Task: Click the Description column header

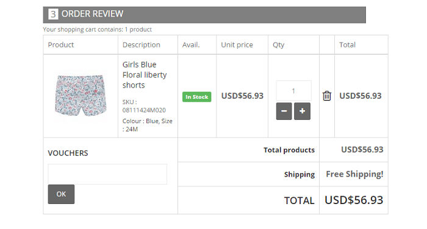Action: (x=142, y=45)
